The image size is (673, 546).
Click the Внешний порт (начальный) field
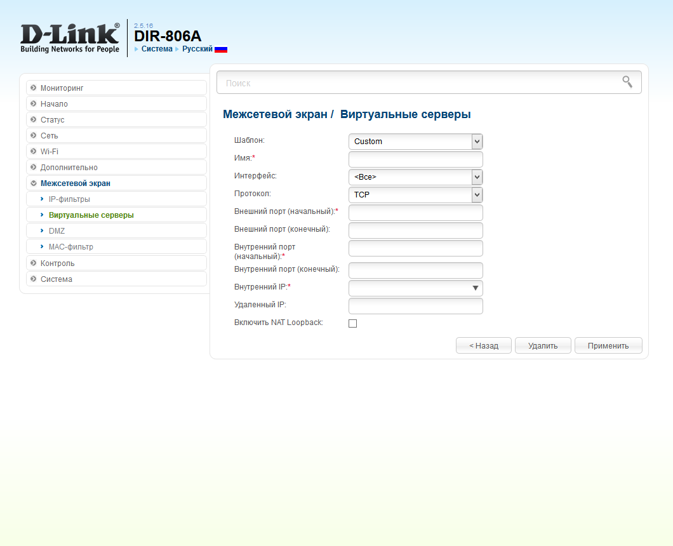click(x=415, y=213)
